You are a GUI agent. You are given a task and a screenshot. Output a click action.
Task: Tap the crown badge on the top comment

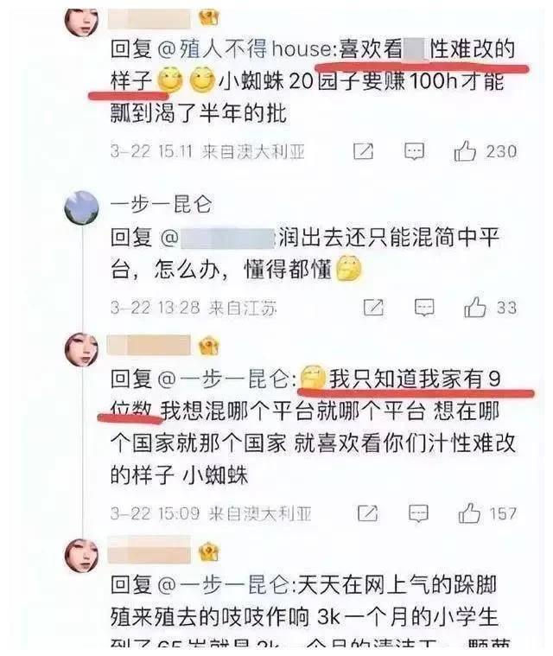pos(209,16)
